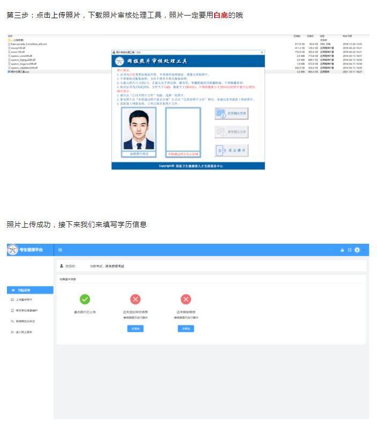Click the 考生管理平台 logo

pyautogui.click(x=26, y=250)
